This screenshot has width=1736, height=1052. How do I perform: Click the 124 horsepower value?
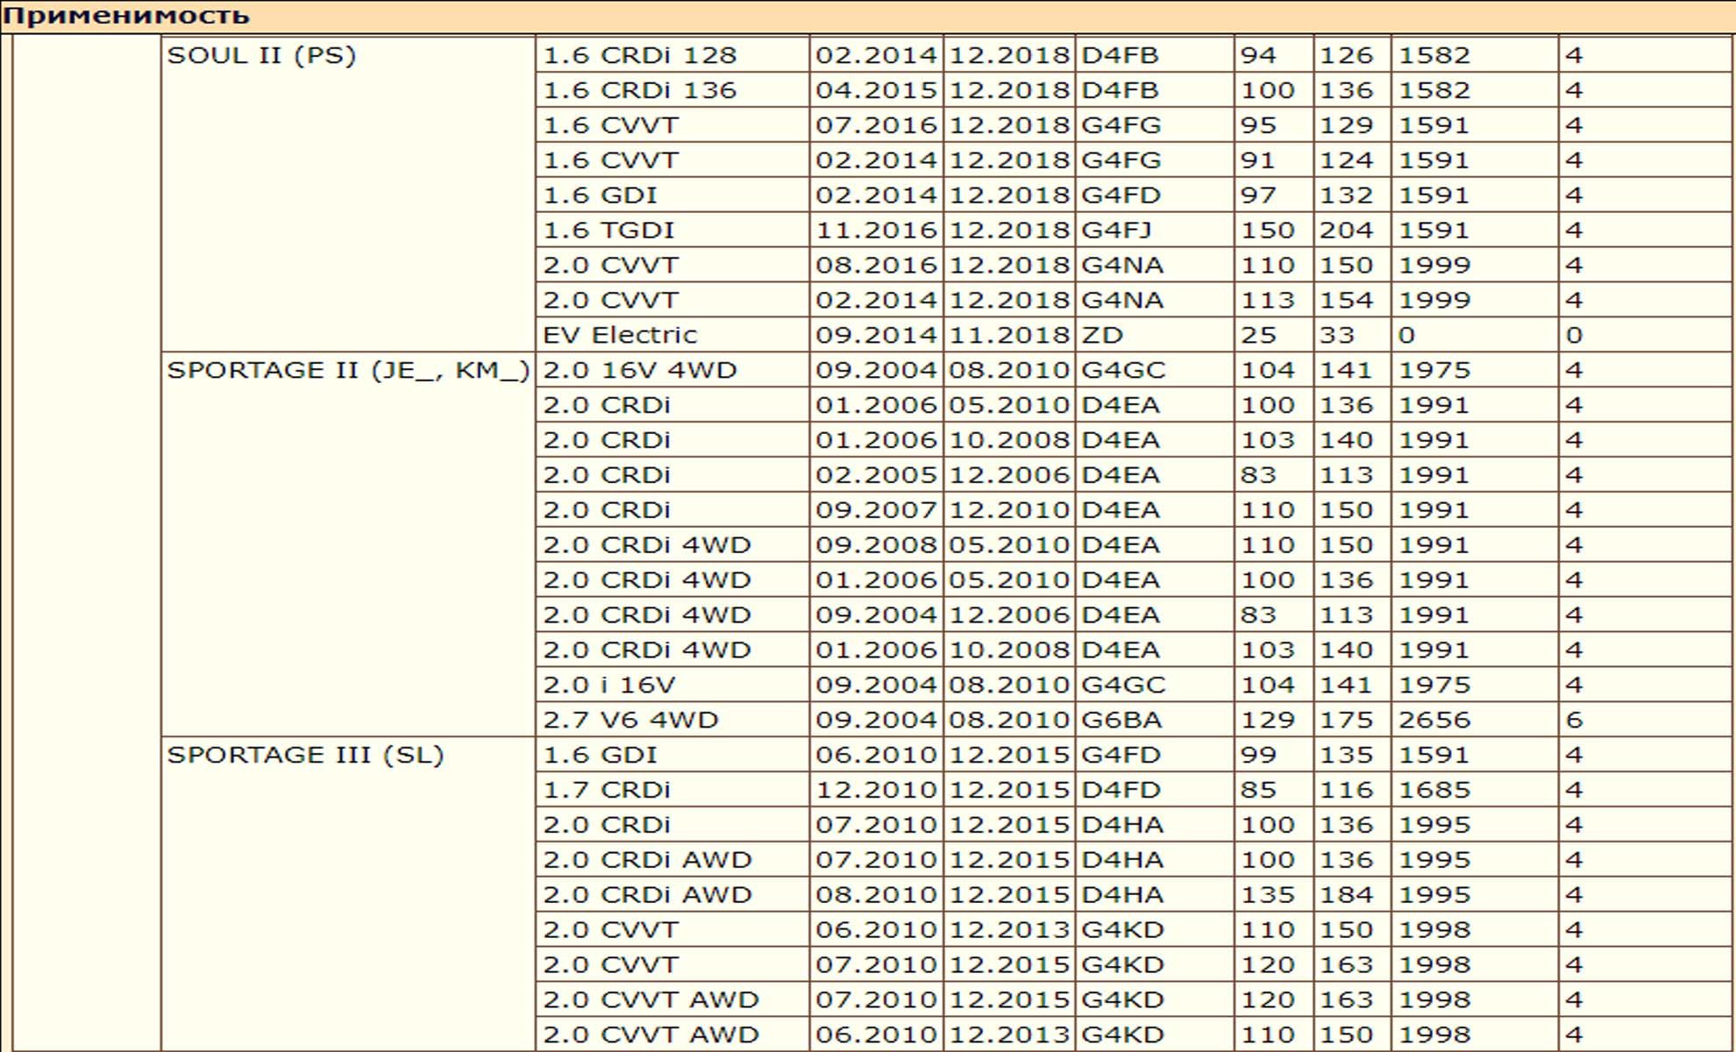[x=1352, y=160]
